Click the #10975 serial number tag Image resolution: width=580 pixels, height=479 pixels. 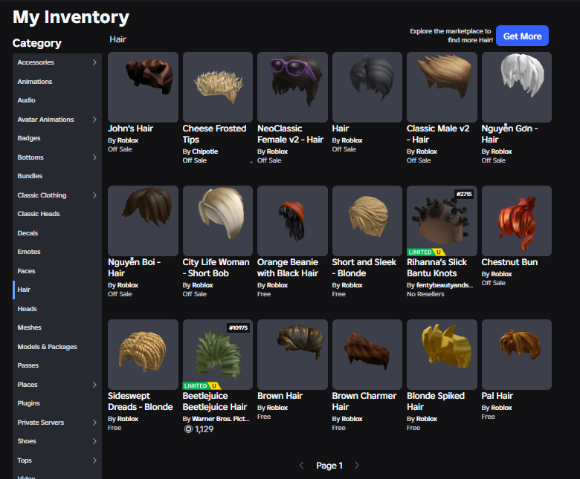238,328
